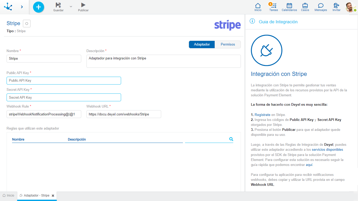The width and height of the screenshot is (358, 201).
Task: Click the plug integration icon
Action: (x=267, y=51)
